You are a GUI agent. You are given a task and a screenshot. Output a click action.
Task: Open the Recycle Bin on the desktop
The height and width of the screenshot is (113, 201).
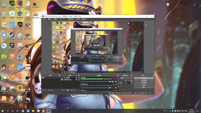4,15
